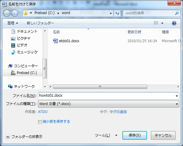Click the author name ATDO
The height and width of the screenshot is (146, 183).
tap(43, 112)
